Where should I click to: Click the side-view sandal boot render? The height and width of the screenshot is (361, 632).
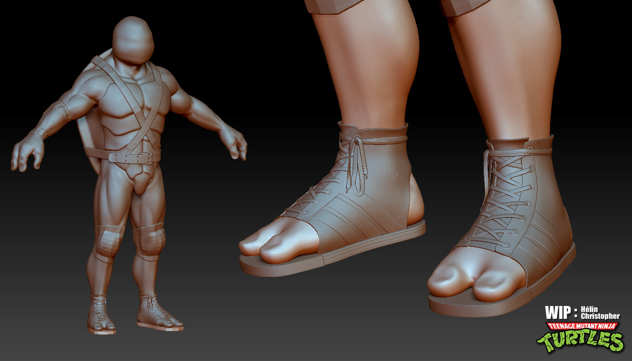click(x=332, y=199)
